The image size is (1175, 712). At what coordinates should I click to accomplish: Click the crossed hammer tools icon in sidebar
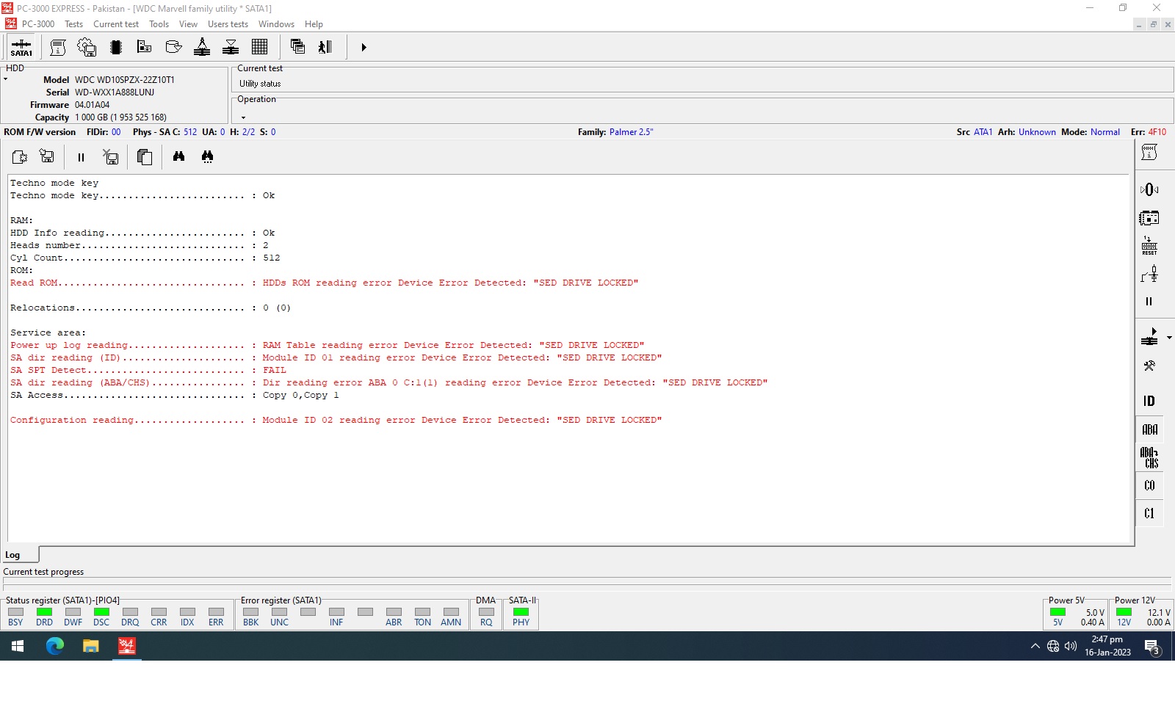[1149, 366]
